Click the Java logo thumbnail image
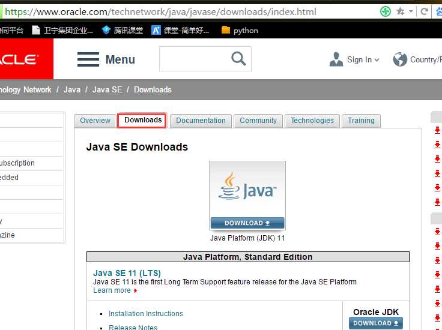 [x=247, y=189]
